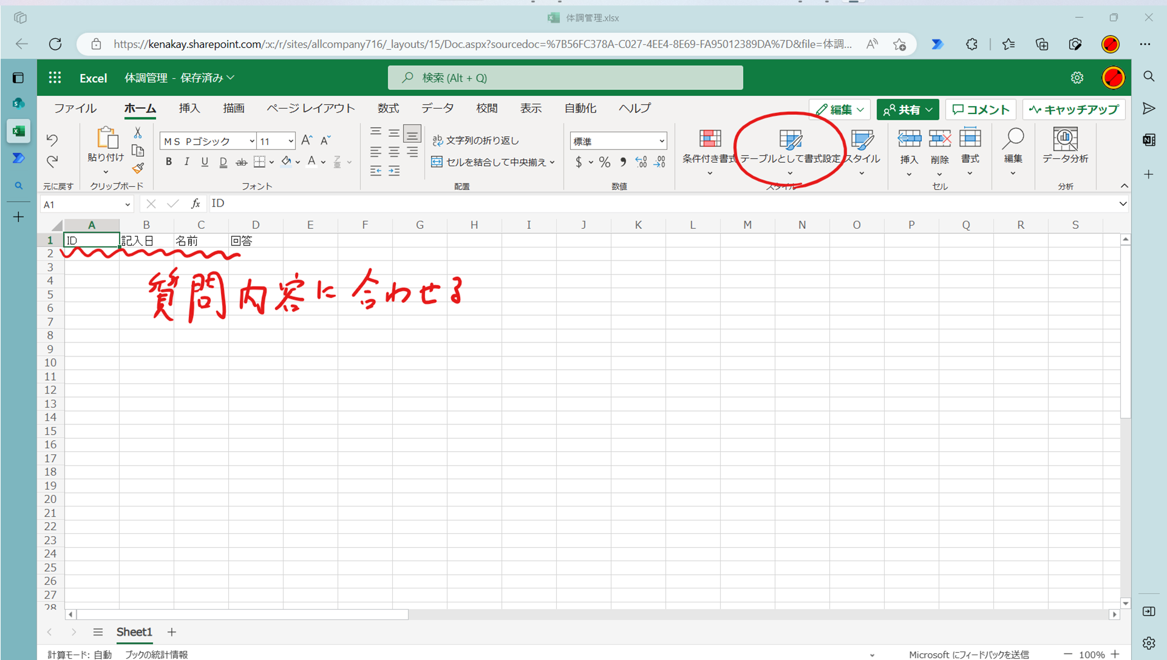
Task: Toggle 文字列の折り返し text wrap
Action: click(475, 140)
